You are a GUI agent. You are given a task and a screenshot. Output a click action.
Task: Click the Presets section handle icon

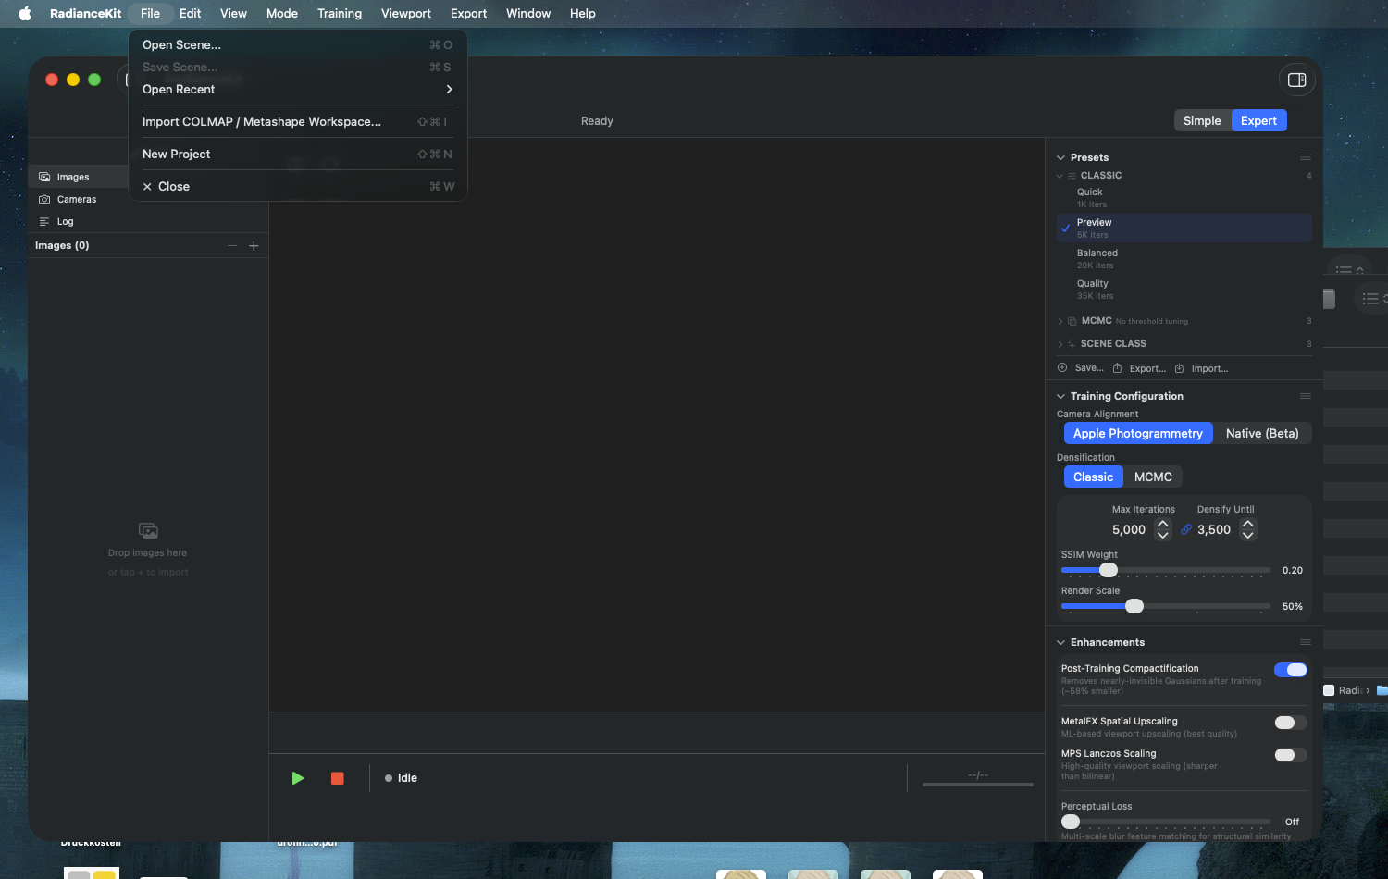pos(1306,157)
